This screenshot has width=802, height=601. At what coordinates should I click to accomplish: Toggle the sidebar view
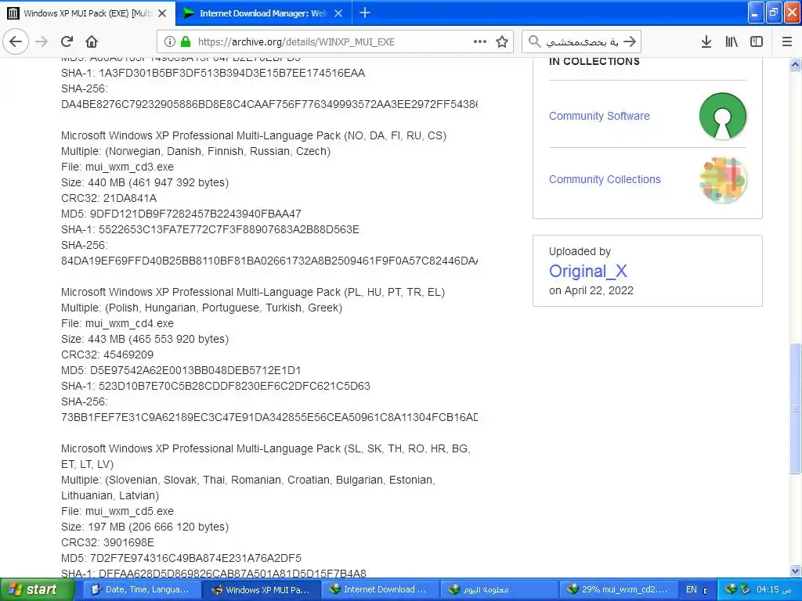click(x=757, y=42)
